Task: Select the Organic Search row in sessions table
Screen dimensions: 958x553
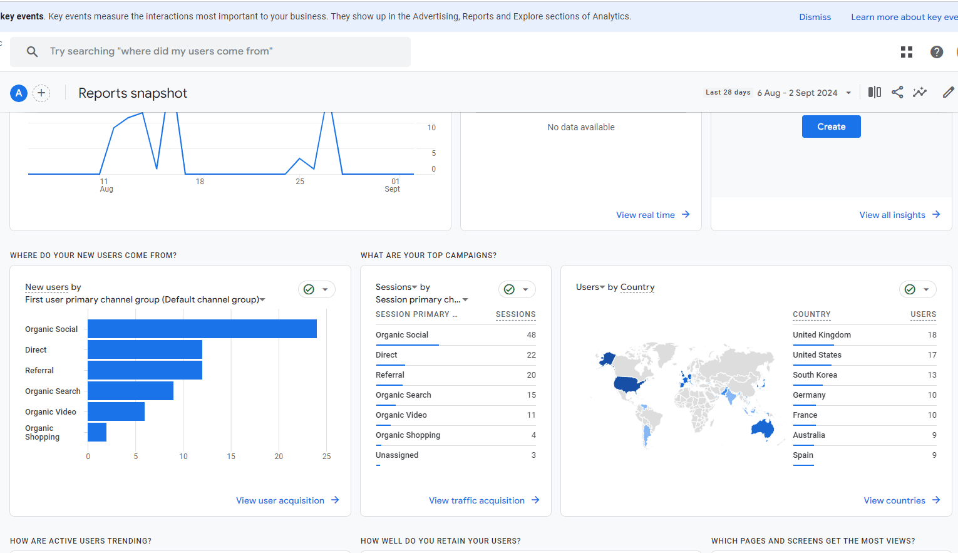Action: [x=456, y=395]
